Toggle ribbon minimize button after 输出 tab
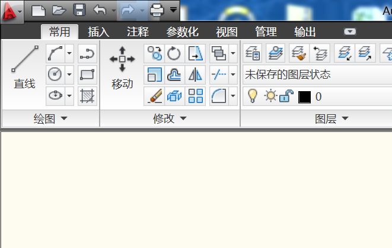This screenshot has height=248, width=392. [x=350, y=32]
